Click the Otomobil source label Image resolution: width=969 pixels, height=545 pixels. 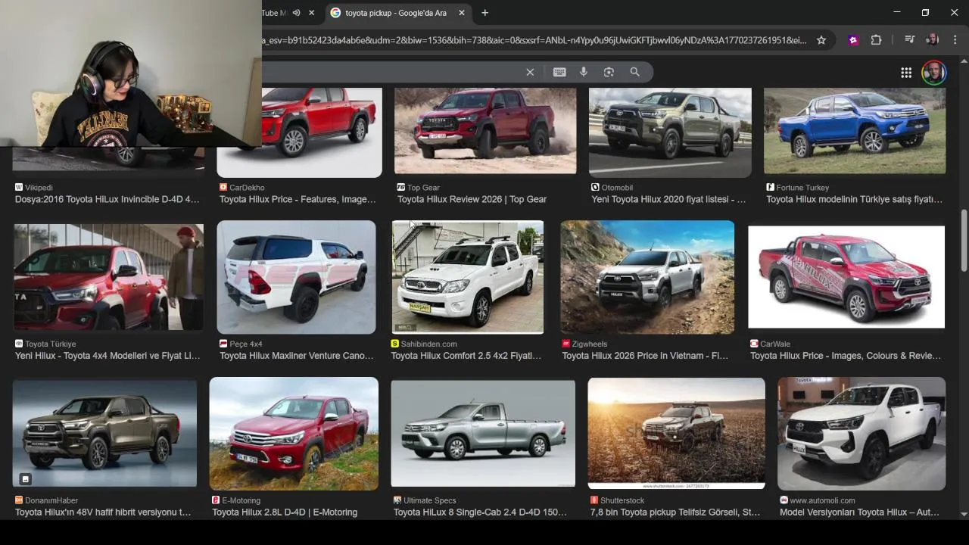pos(617,188)
